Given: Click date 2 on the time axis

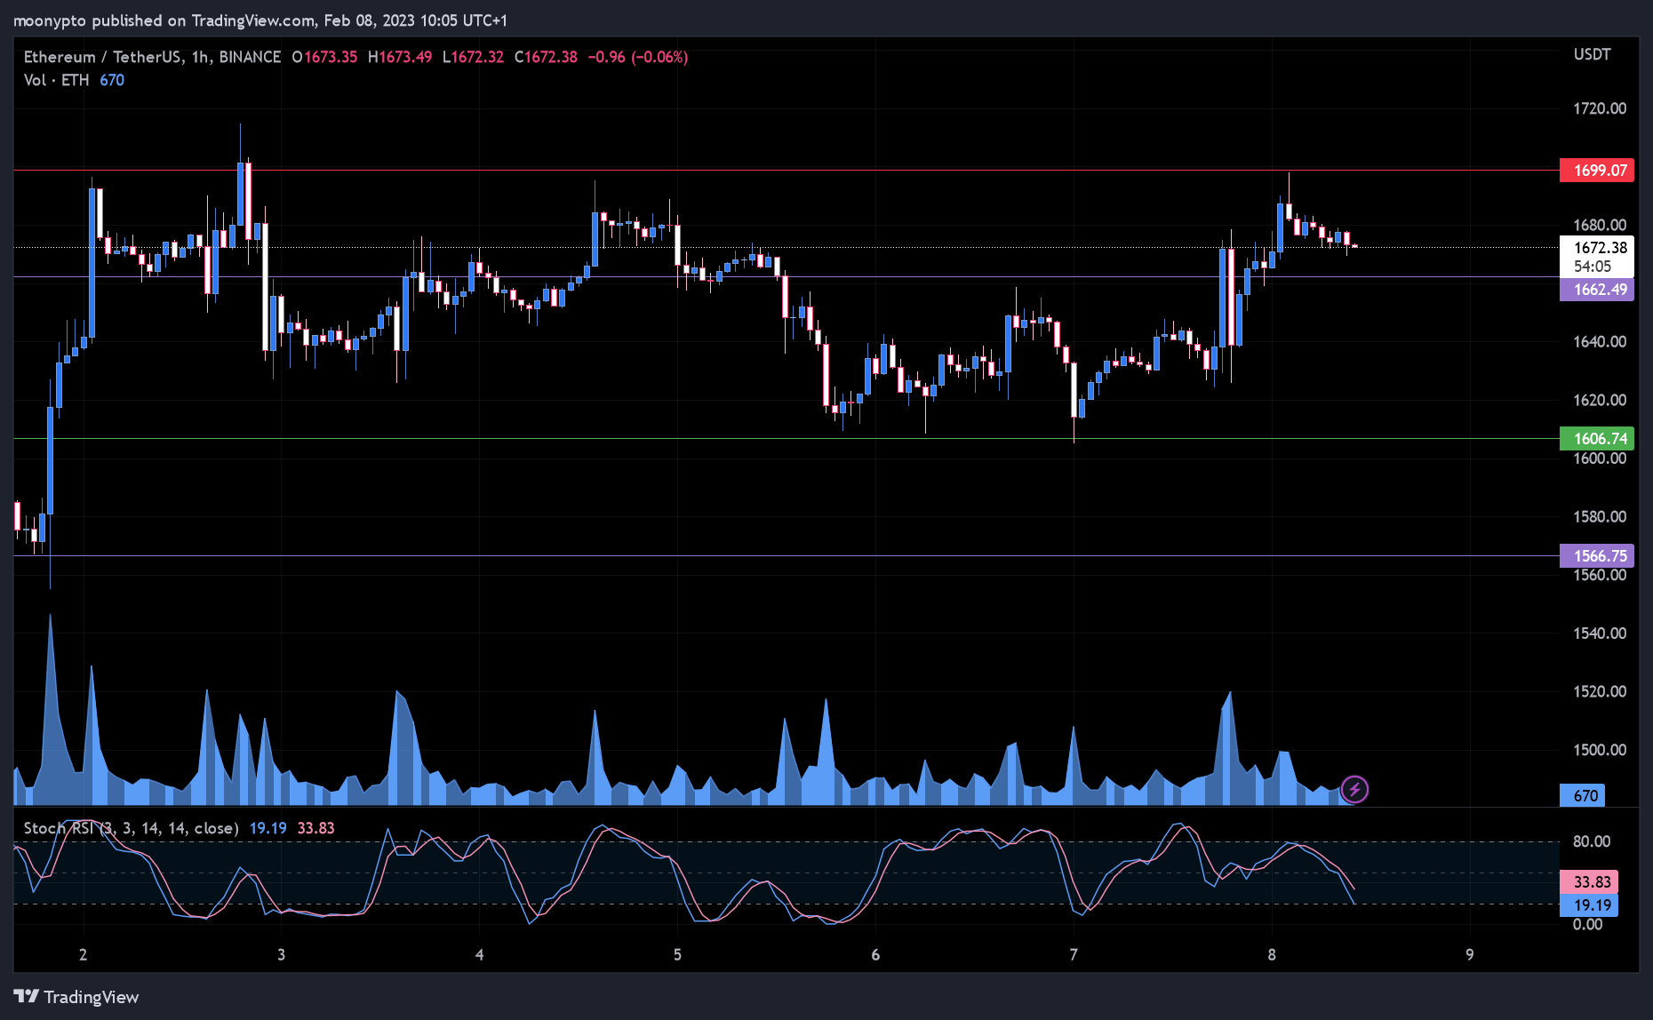Looking at the screenshot, I should coord(83,955).
